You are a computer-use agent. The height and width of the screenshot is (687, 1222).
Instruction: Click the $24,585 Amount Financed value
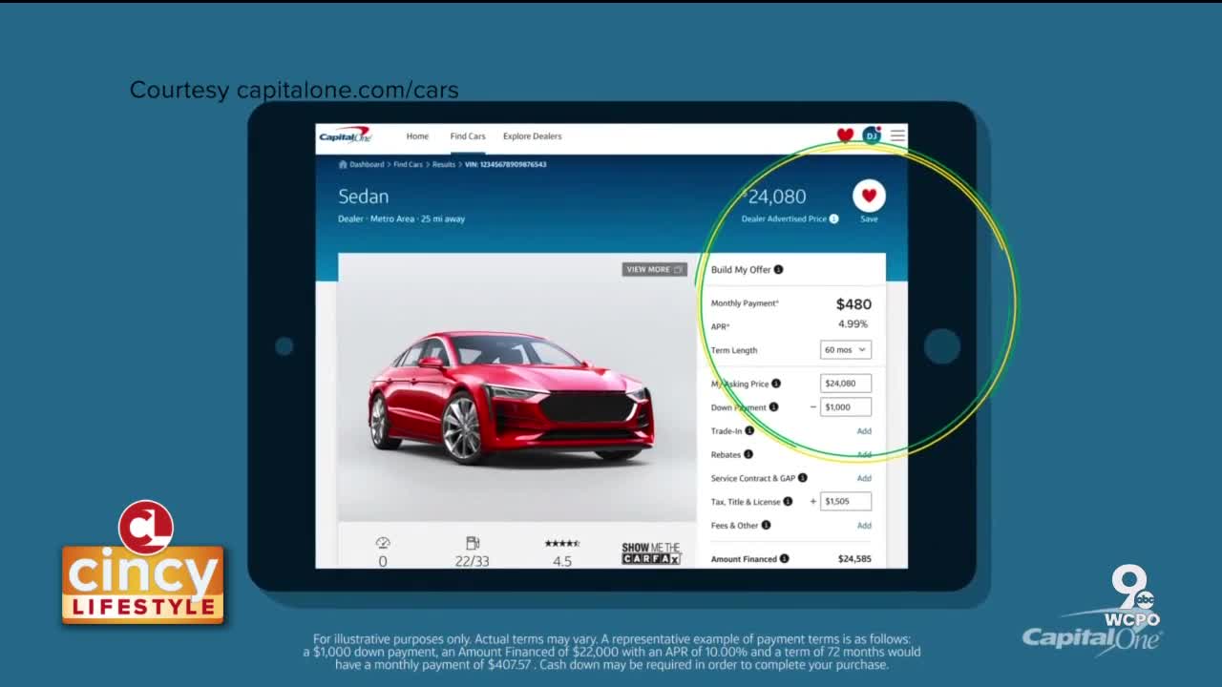click(854, 559)
